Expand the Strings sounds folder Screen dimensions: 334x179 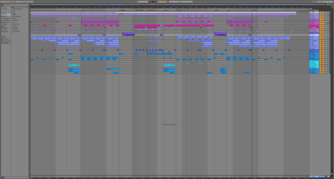15,26
